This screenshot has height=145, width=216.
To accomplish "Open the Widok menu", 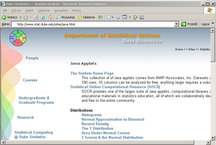I will point(29,10).
